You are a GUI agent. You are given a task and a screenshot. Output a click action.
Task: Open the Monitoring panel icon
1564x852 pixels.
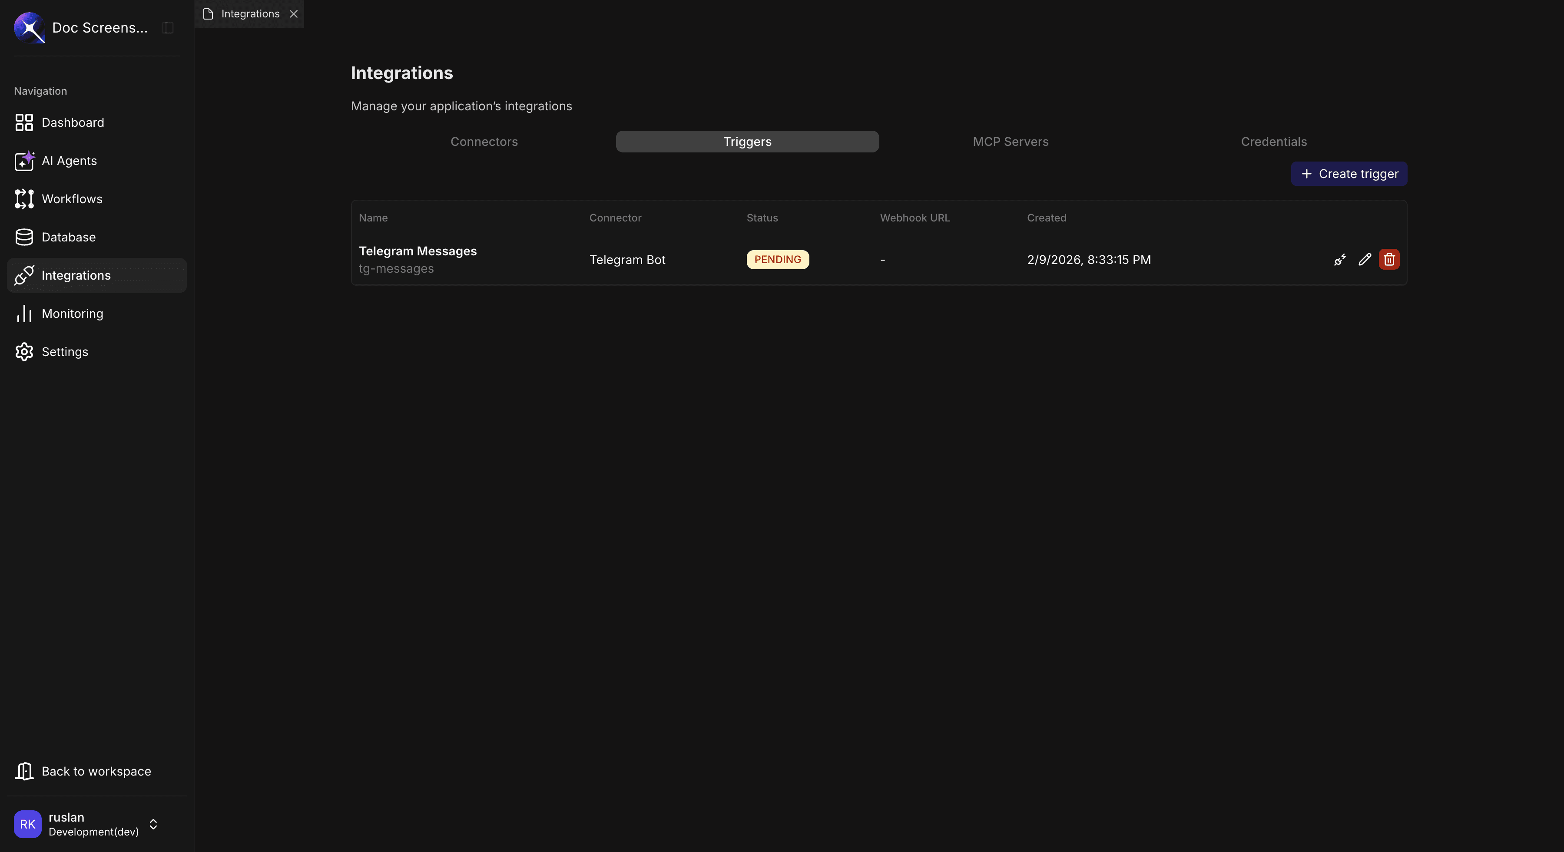click(x=24, y=313)
